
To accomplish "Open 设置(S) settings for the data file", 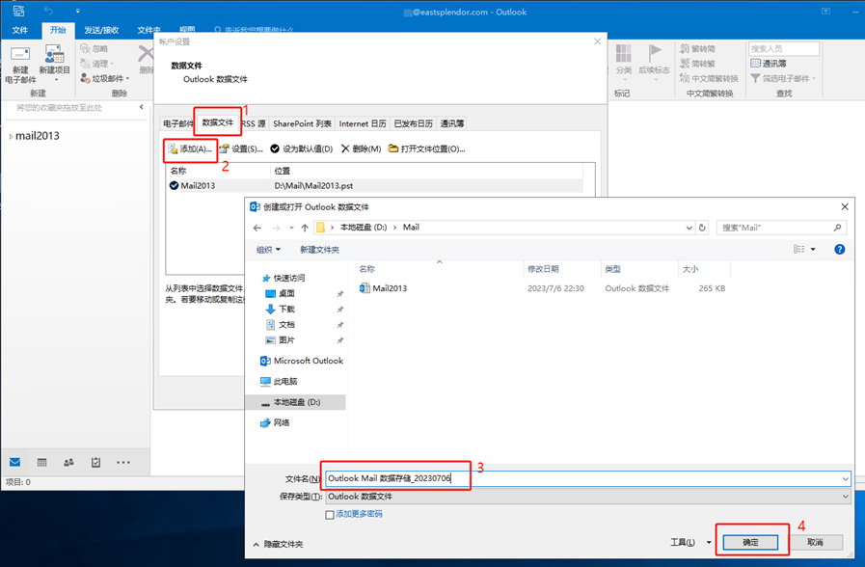I will 241,149.
